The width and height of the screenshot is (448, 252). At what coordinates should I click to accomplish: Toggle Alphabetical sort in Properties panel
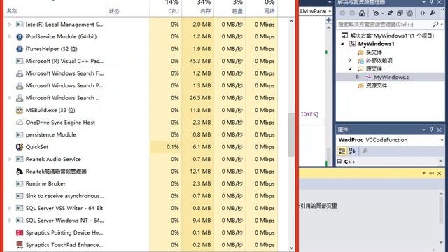(x=352, y=151)
